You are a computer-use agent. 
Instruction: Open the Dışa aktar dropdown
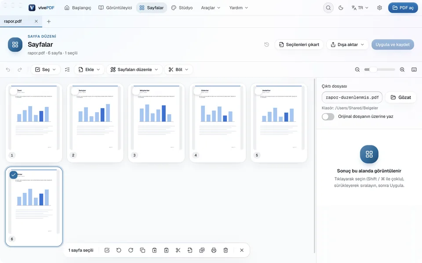347,45
